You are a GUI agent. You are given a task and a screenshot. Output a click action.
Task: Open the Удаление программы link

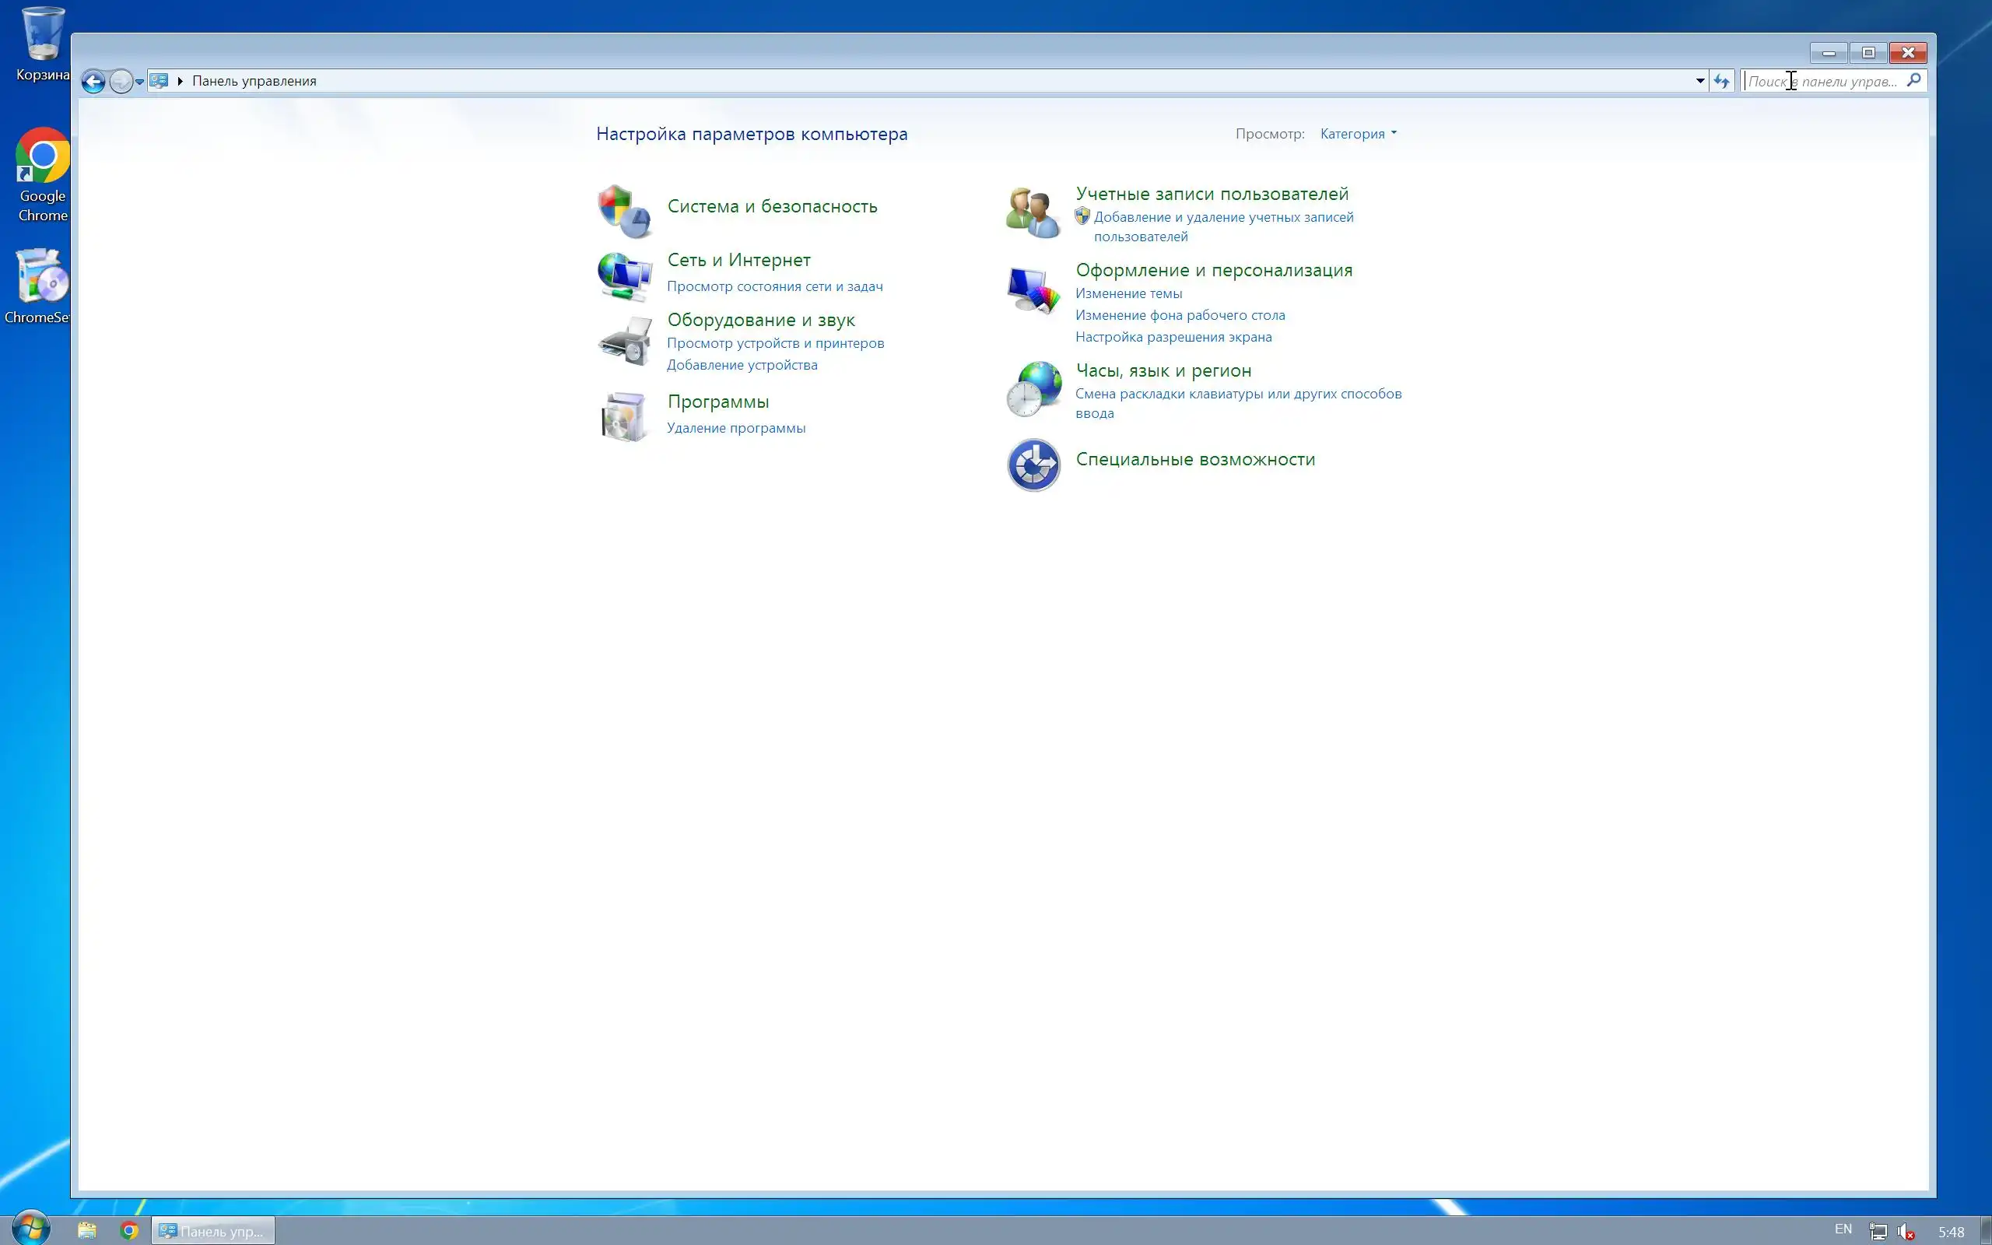tap(736, 428)
